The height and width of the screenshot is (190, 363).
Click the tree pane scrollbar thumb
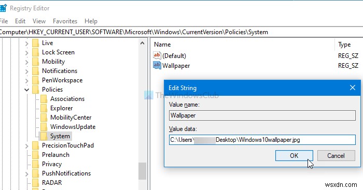pos(143,171)
